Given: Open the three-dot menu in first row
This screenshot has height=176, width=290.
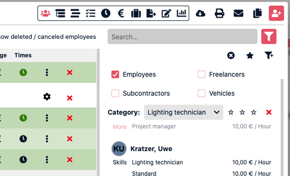Looking at the screenshot, I should (47, 72).
